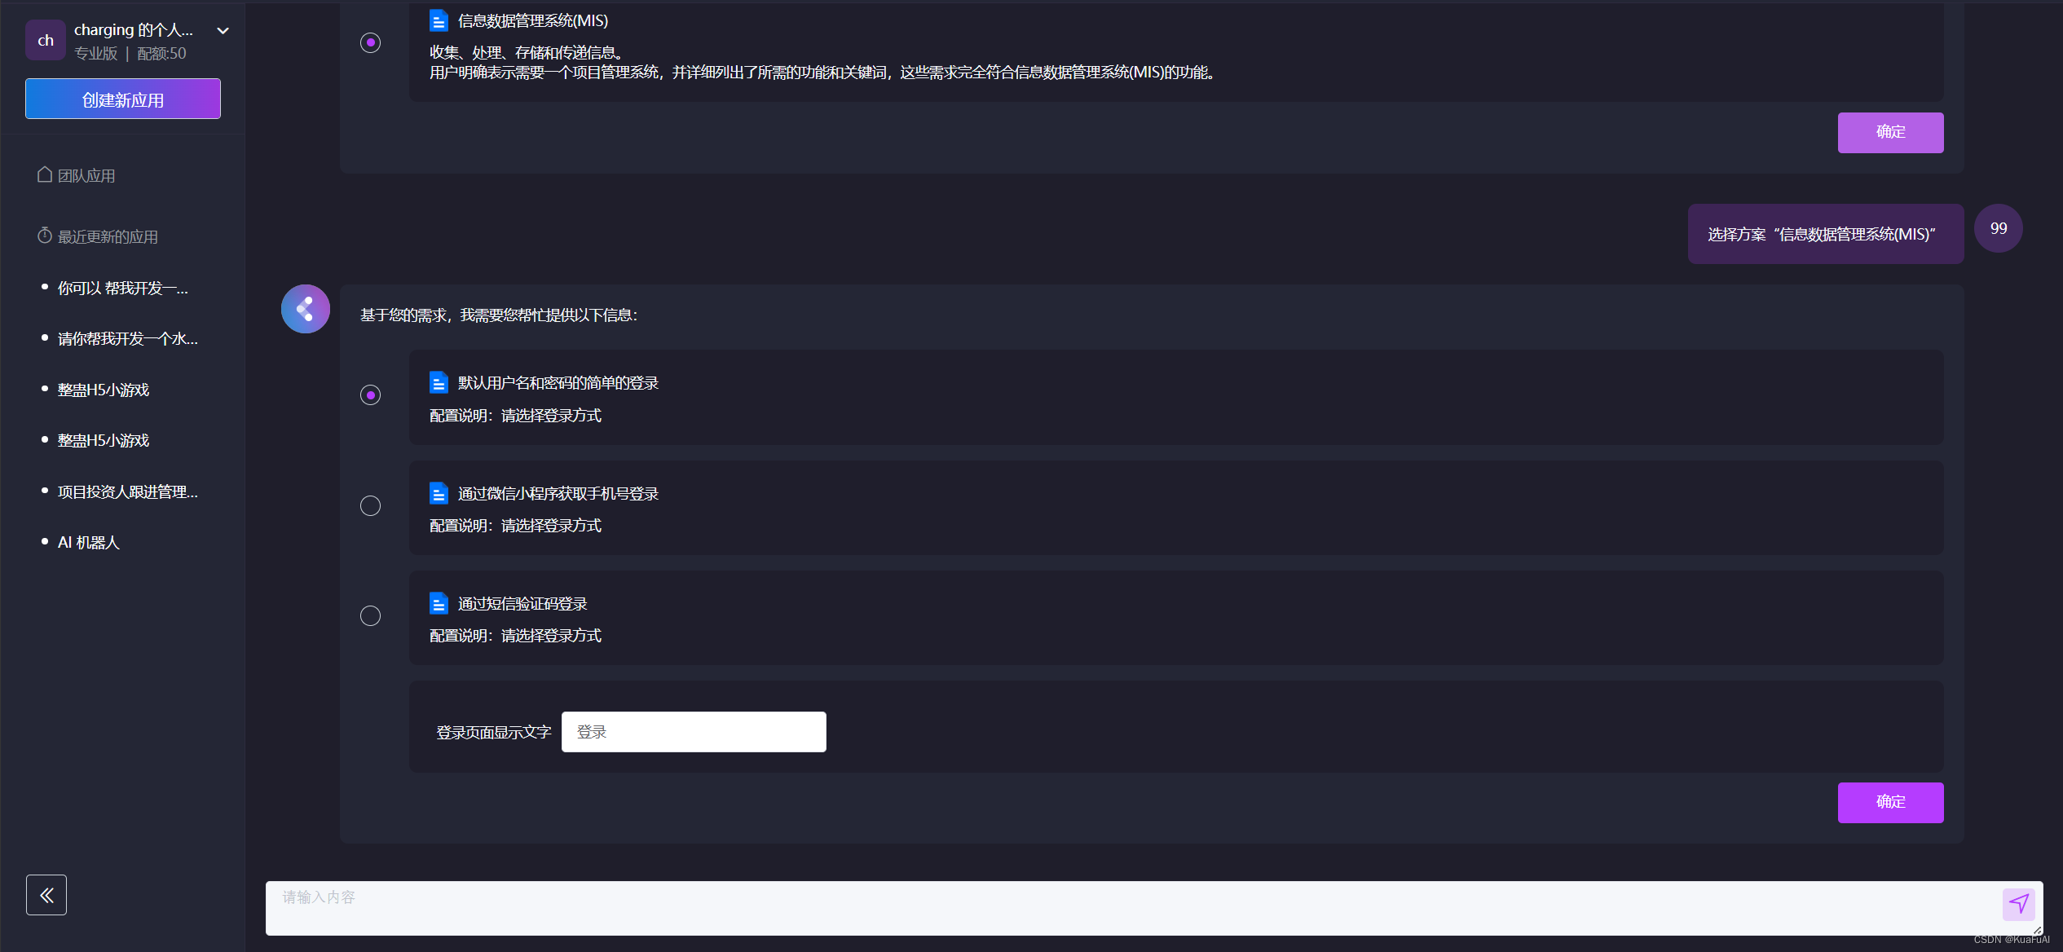Click the 创建新应用 button
2063x952 pixels.
coord(123,99)
